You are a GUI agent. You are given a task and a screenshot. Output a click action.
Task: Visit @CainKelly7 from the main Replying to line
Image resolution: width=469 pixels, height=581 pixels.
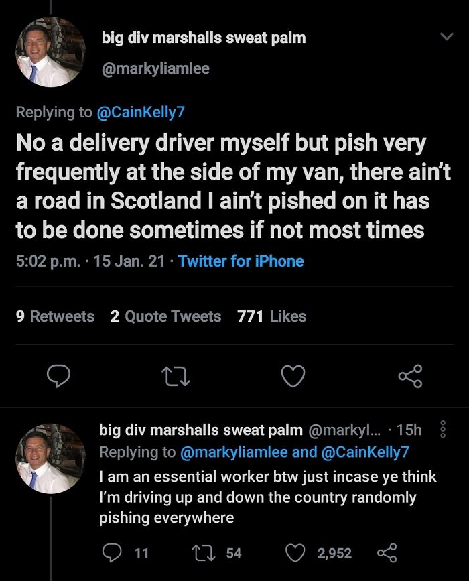[141, 112]
